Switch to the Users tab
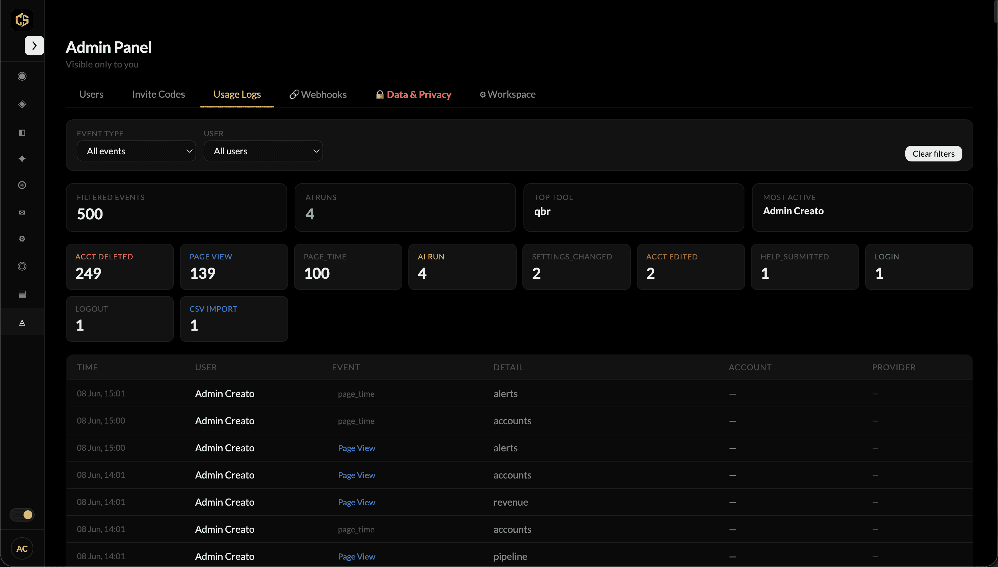 coord(91,94)
